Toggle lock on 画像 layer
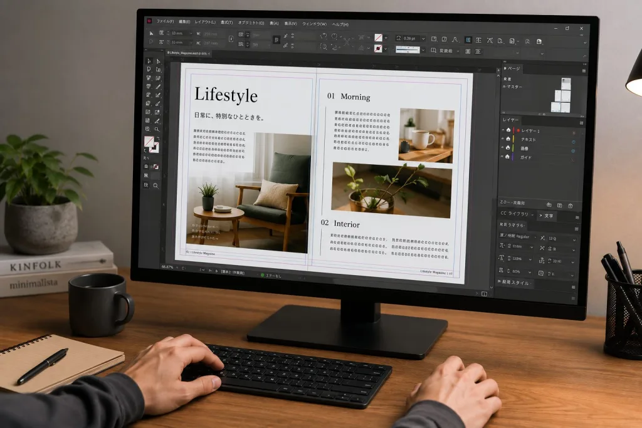Image resolution: width=642 pixels, height=428 pixels. tap(508, 148)
